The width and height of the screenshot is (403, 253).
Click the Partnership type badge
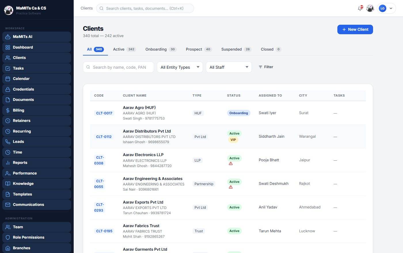(204, 184)
